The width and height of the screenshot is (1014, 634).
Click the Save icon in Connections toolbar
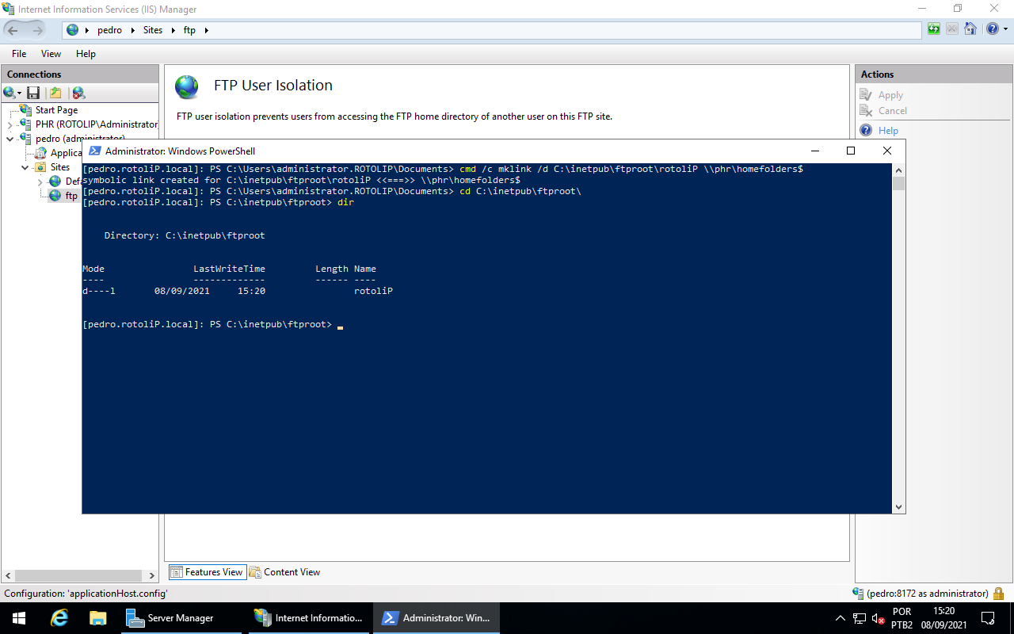click(x=33, y=94)
